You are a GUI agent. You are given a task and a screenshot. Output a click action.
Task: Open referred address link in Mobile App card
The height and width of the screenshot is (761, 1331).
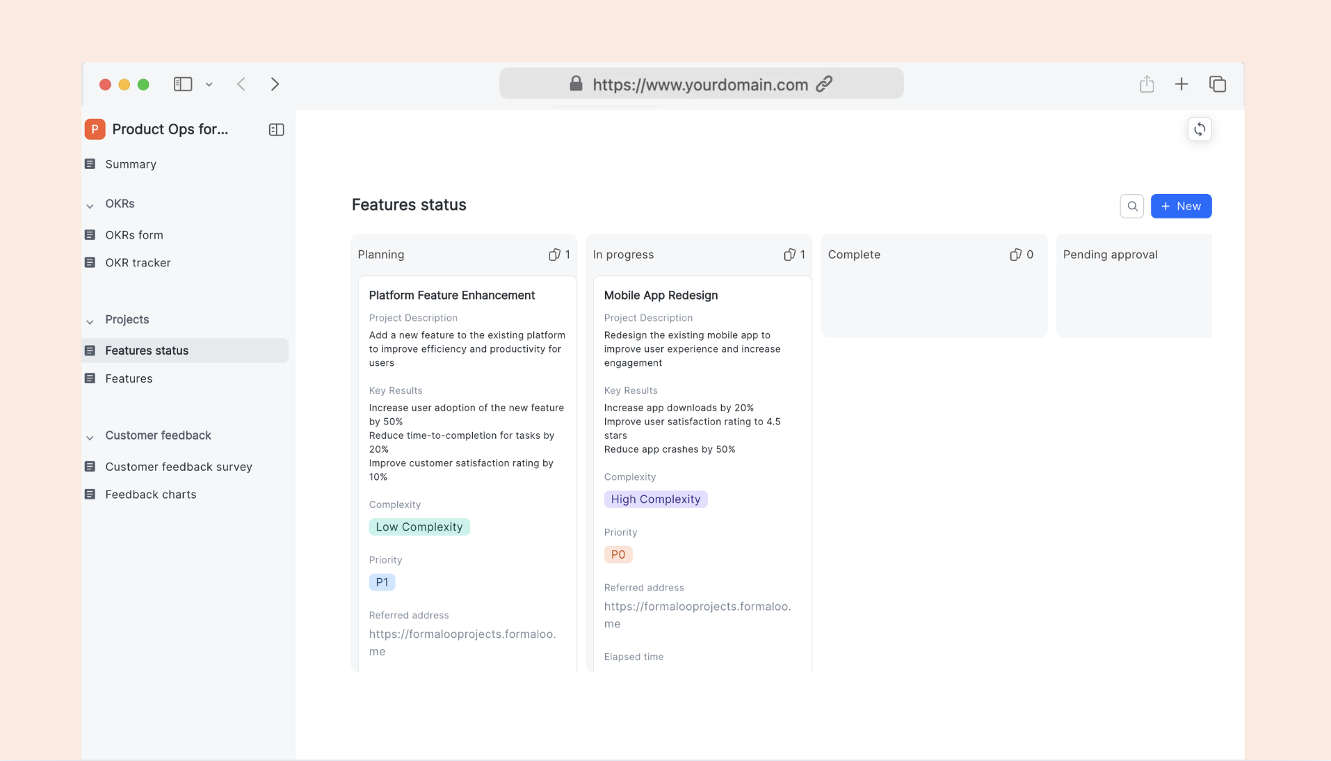coord(697,615)
